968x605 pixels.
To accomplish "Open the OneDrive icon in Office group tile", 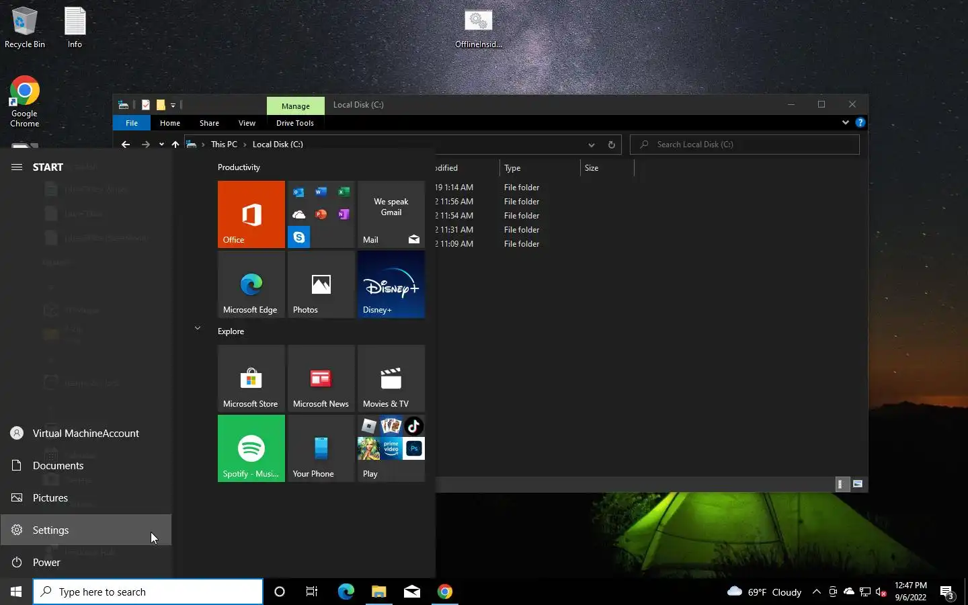I will pos(298,214).
